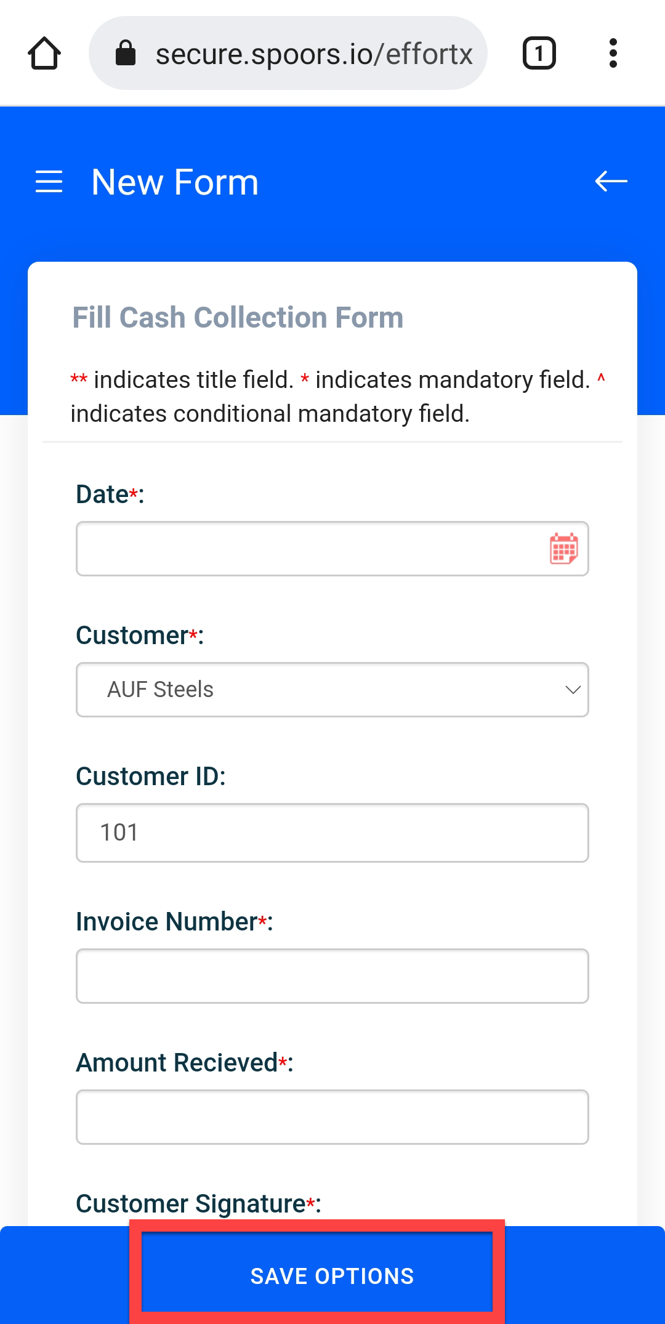
Task: Open the Customer dropdown showing AUF Steels
Action: (320, 690)
